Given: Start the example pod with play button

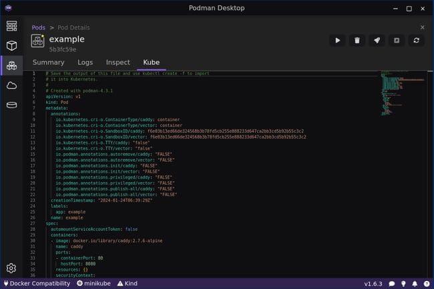Looking at the screenshot, I should (x=337, y=41).
